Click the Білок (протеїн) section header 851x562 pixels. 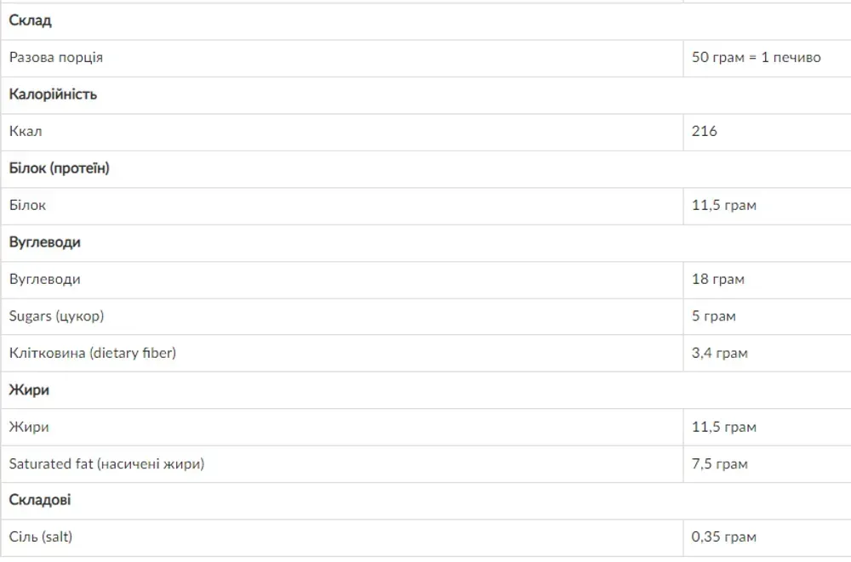pos(60,168)
